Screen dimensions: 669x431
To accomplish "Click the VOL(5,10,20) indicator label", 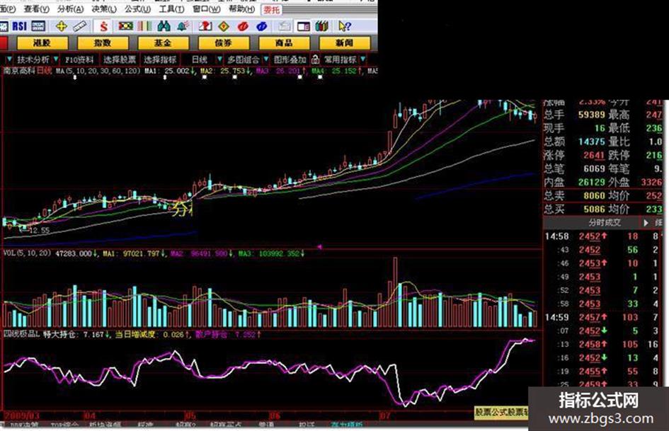I will point(28,253).
